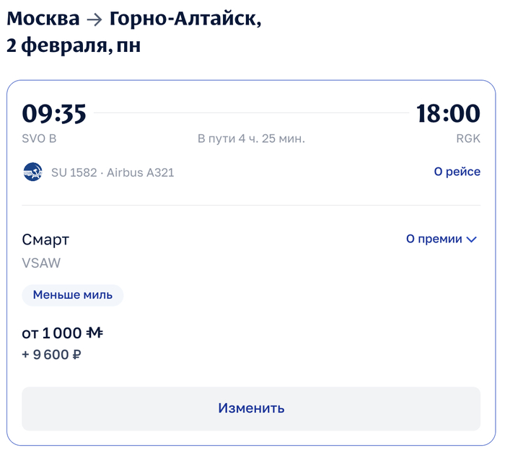Expand the О премии chevron arrow
505x458 pixels.
[473, 239]
